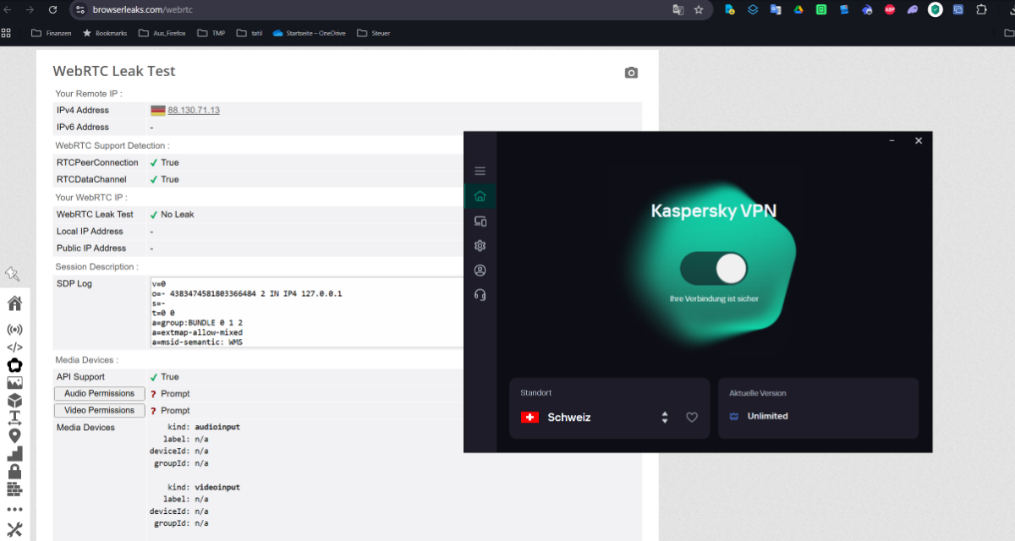Go to browserleaks home icon in sidebar

pyautogui.click(x=14, y=303)
